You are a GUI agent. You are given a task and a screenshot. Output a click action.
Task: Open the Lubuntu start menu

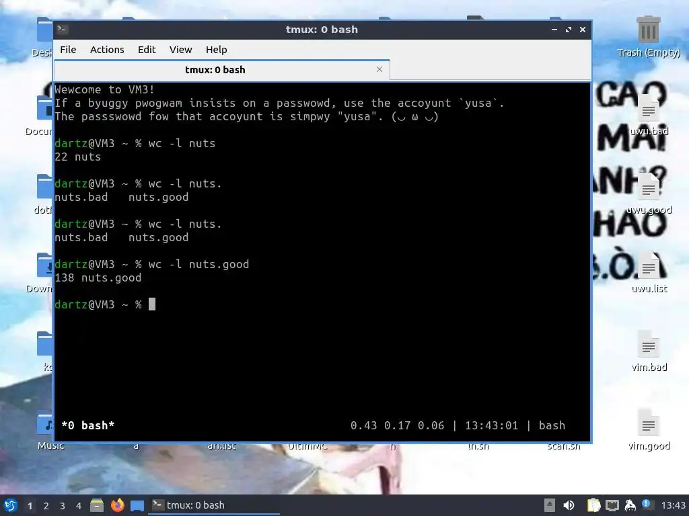pos(11,505)
